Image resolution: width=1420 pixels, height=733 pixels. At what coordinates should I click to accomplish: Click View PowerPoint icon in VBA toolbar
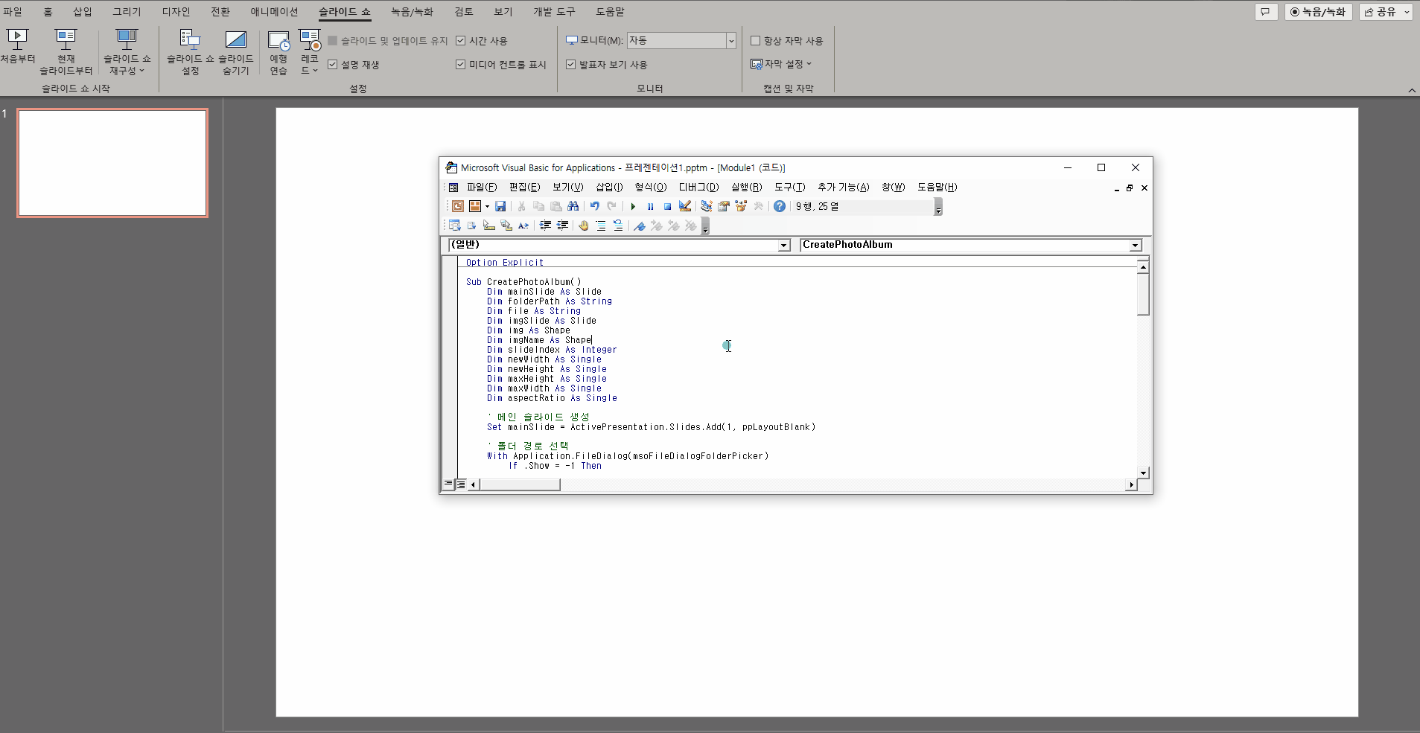click(457, 206)
